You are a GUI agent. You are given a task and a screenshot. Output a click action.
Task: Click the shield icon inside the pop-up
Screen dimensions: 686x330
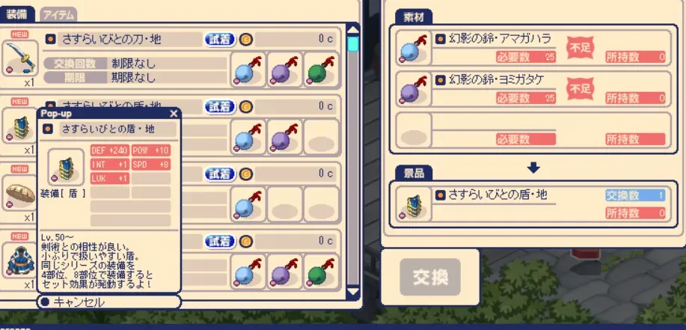click(66, 167)
